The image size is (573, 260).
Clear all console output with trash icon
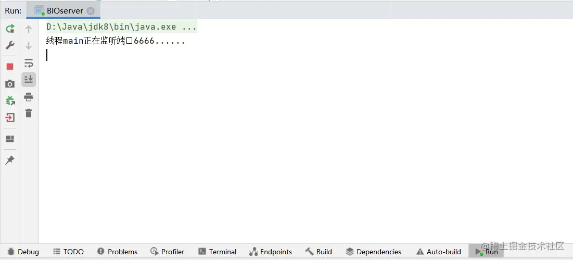click(29, 113)
